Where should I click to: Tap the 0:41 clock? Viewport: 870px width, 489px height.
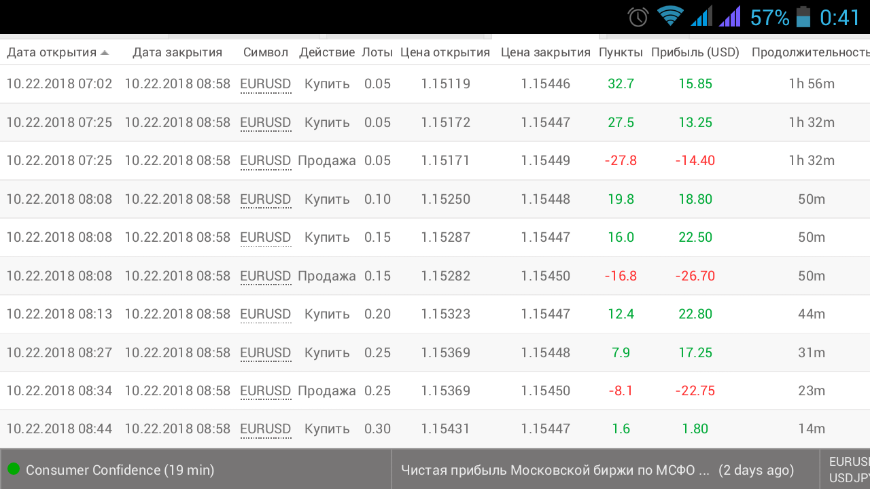pos(840,18)
